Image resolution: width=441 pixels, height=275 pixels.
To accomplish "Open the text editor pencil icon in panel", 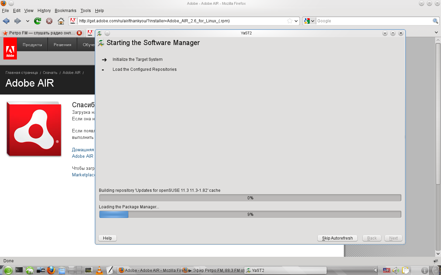I will tap(110, 270).
